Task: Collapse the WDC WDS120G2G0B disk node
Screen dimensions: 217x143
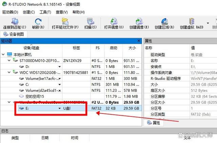Action: coord(9,72)
